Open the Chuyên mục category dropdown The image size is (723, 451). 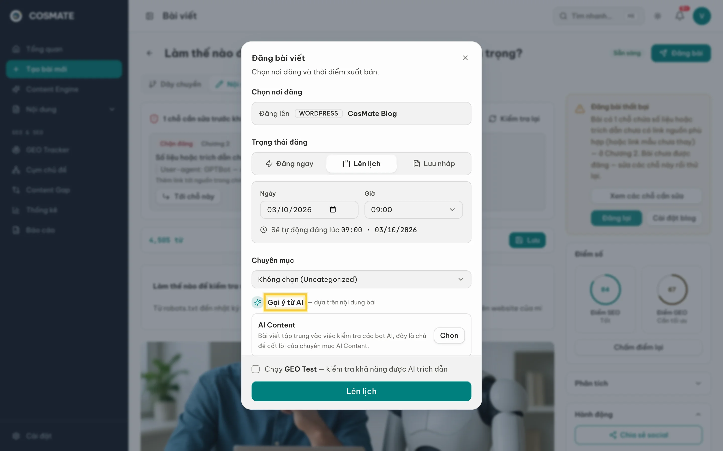click(361, 279)
